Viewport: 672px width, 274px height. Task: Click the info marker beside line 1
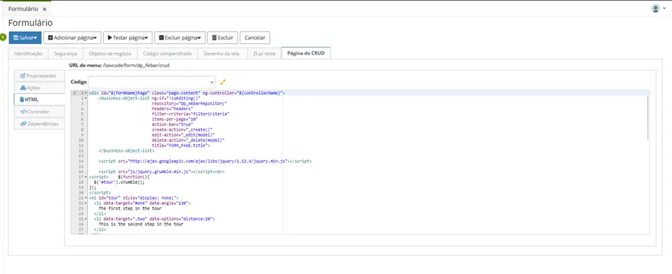(74, 93)
